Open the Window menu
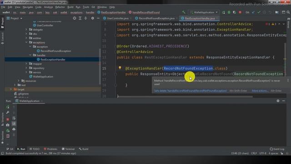 click(102, 7)
